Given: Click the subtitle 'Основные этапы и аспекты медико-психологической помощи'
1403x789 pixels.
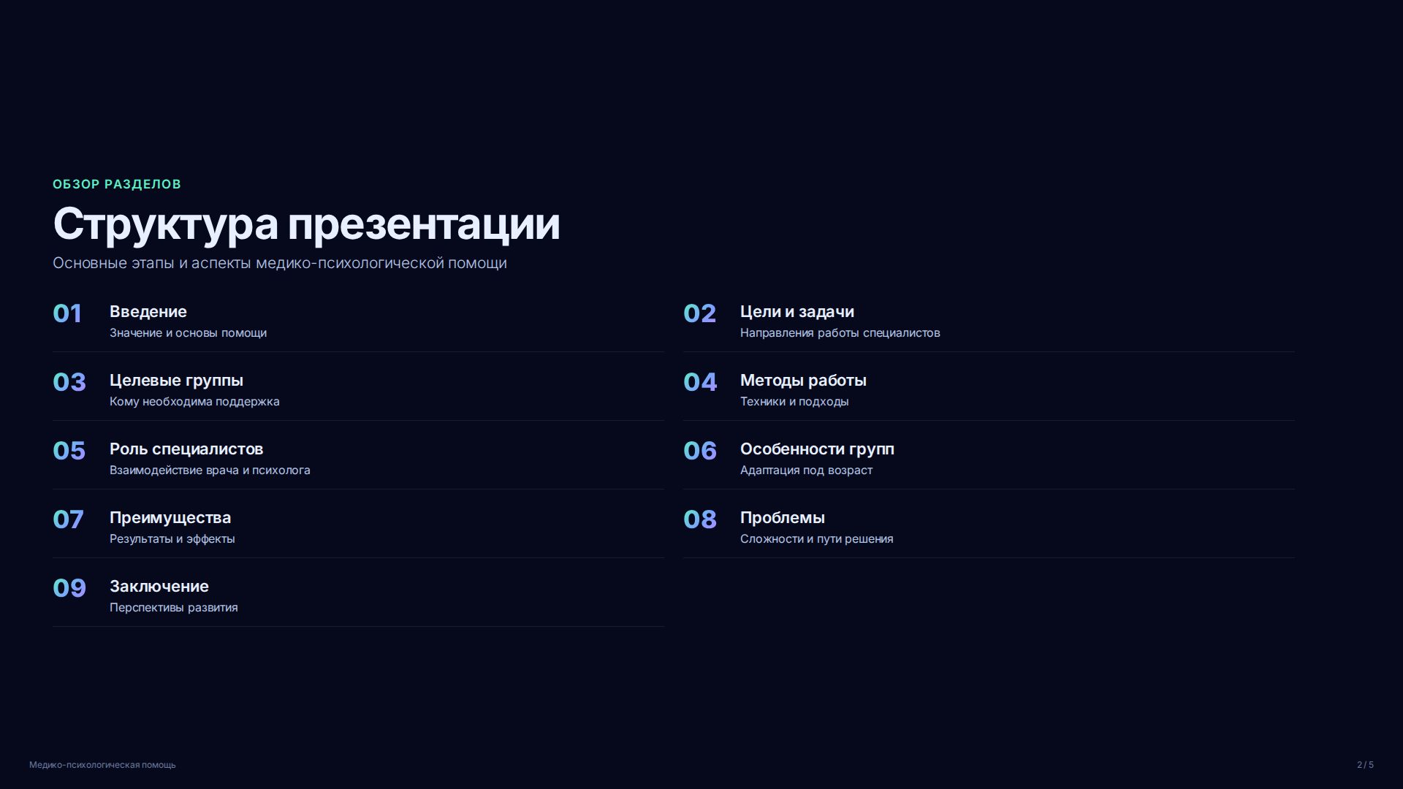Looking at the screenshot, I should [280, 263].
